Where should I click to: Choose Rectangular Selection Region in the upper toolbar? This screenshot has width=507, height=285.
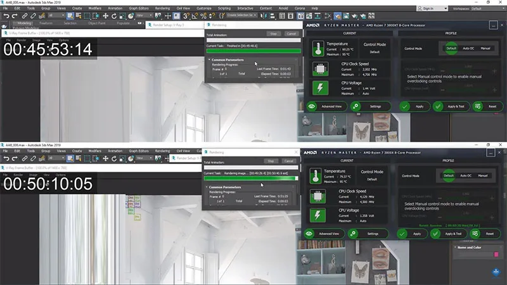87,15
